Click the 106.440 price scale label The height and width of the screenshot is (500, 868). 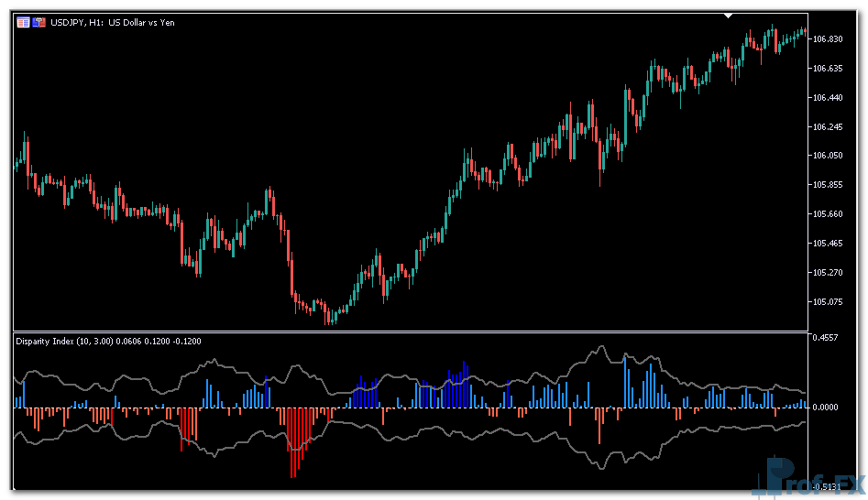[829, 97]
